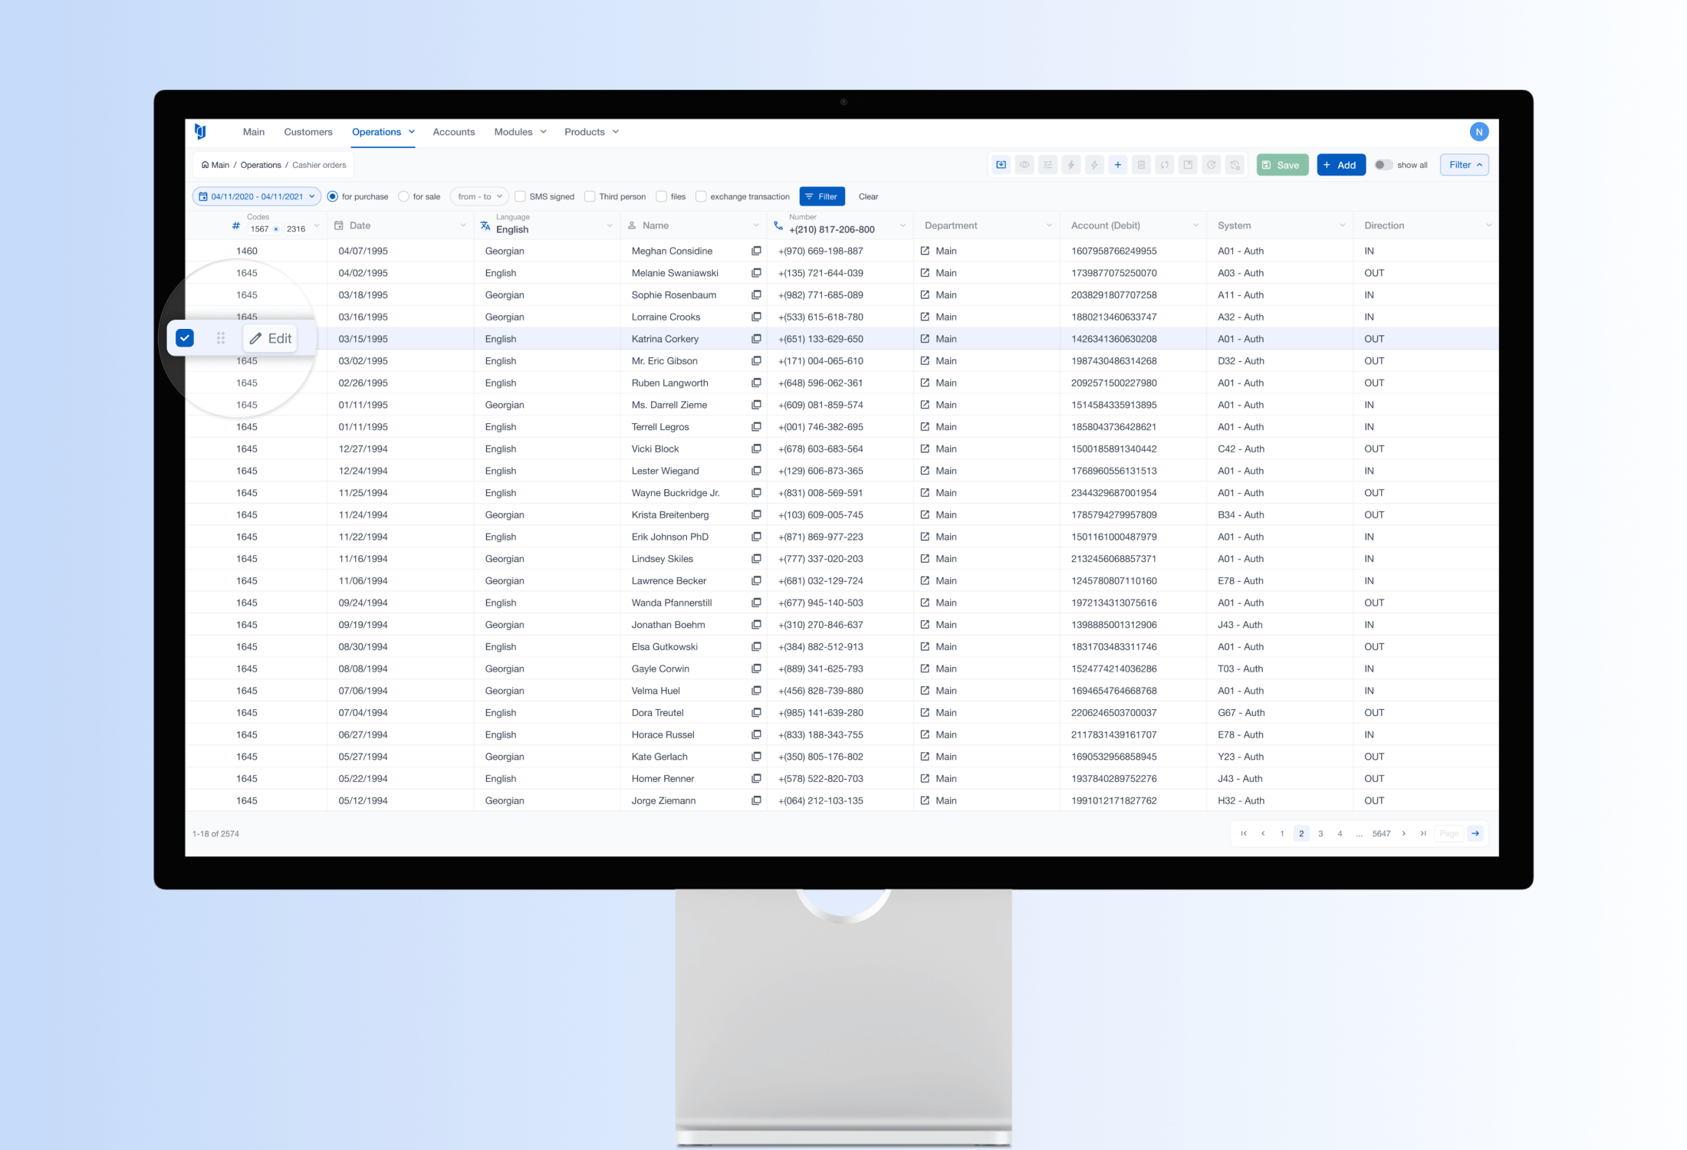Open the Accounts menu item
1687x1150 pixels.
tap(453, 132)
